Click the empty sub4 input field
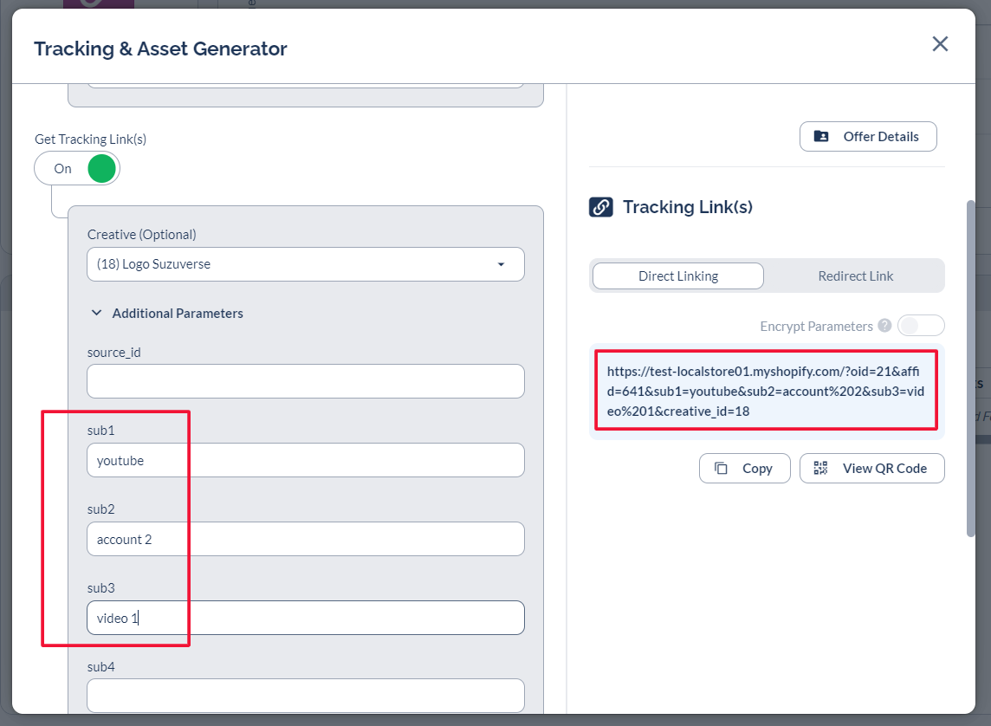Image resolution: width=991 pixels, height=726 pixels. [x=305, y=696]
